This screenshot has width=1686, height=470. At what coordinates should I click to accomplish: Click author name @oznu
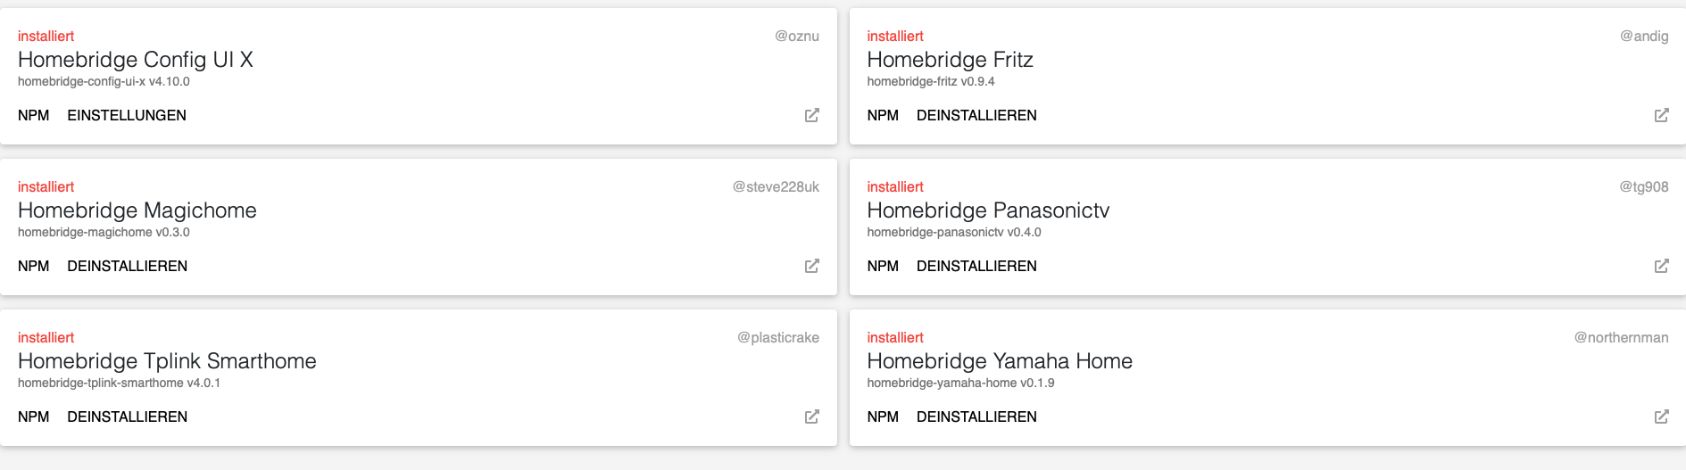(797, 36)
